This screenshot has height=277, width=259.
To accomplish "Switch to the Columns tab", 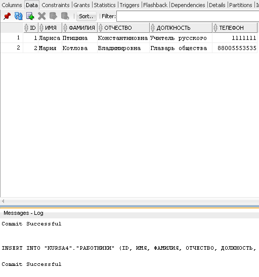I will 12,5.
